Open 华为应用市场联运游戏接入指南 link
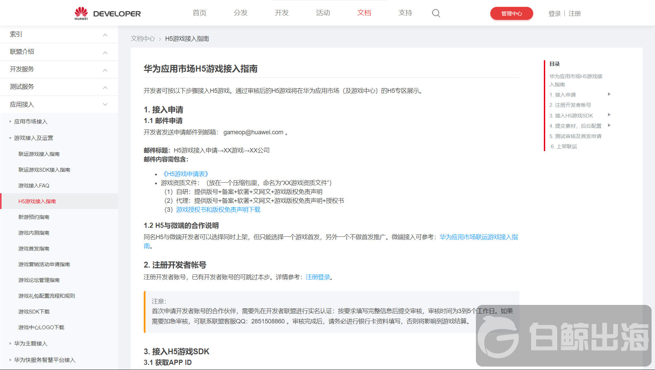The image size is (655, 370). coord(479,237)
